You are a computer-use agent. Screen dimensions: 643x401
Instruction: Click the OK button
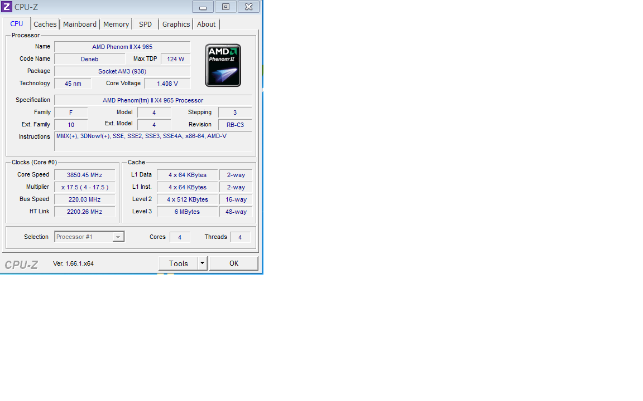click(234, 263)
